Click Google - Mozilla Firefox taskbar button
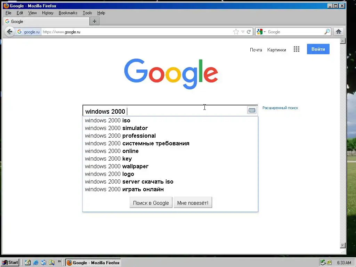The image size is (356, 267). pyautogui.click(x=93, y=263)
